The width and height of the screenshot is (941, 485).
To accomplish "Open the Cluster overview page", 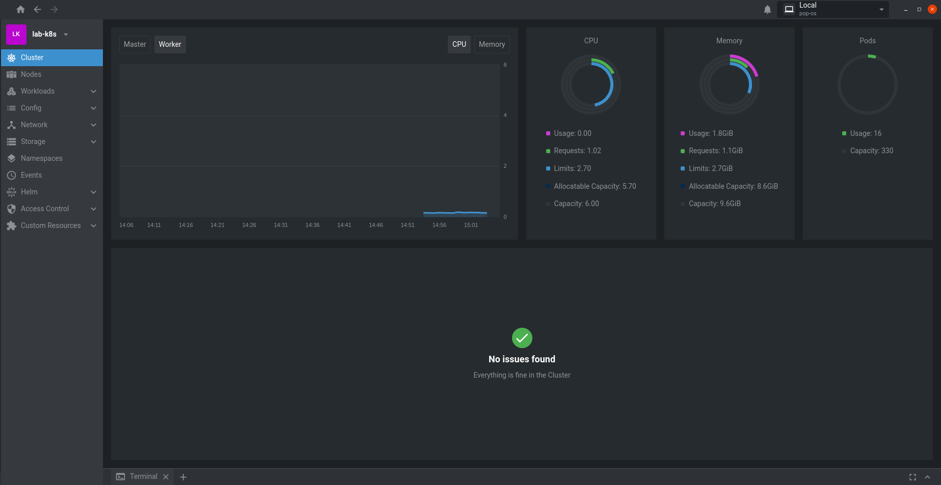I will pyautogui.click(x=52, y=58).
